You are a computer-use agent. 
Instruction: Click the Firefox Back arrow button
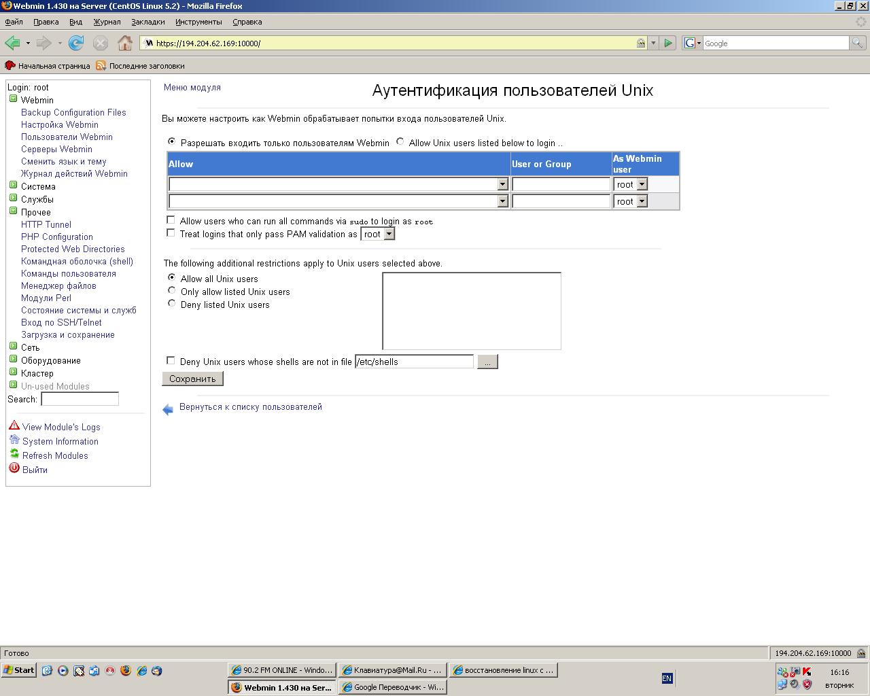[12, 43]
